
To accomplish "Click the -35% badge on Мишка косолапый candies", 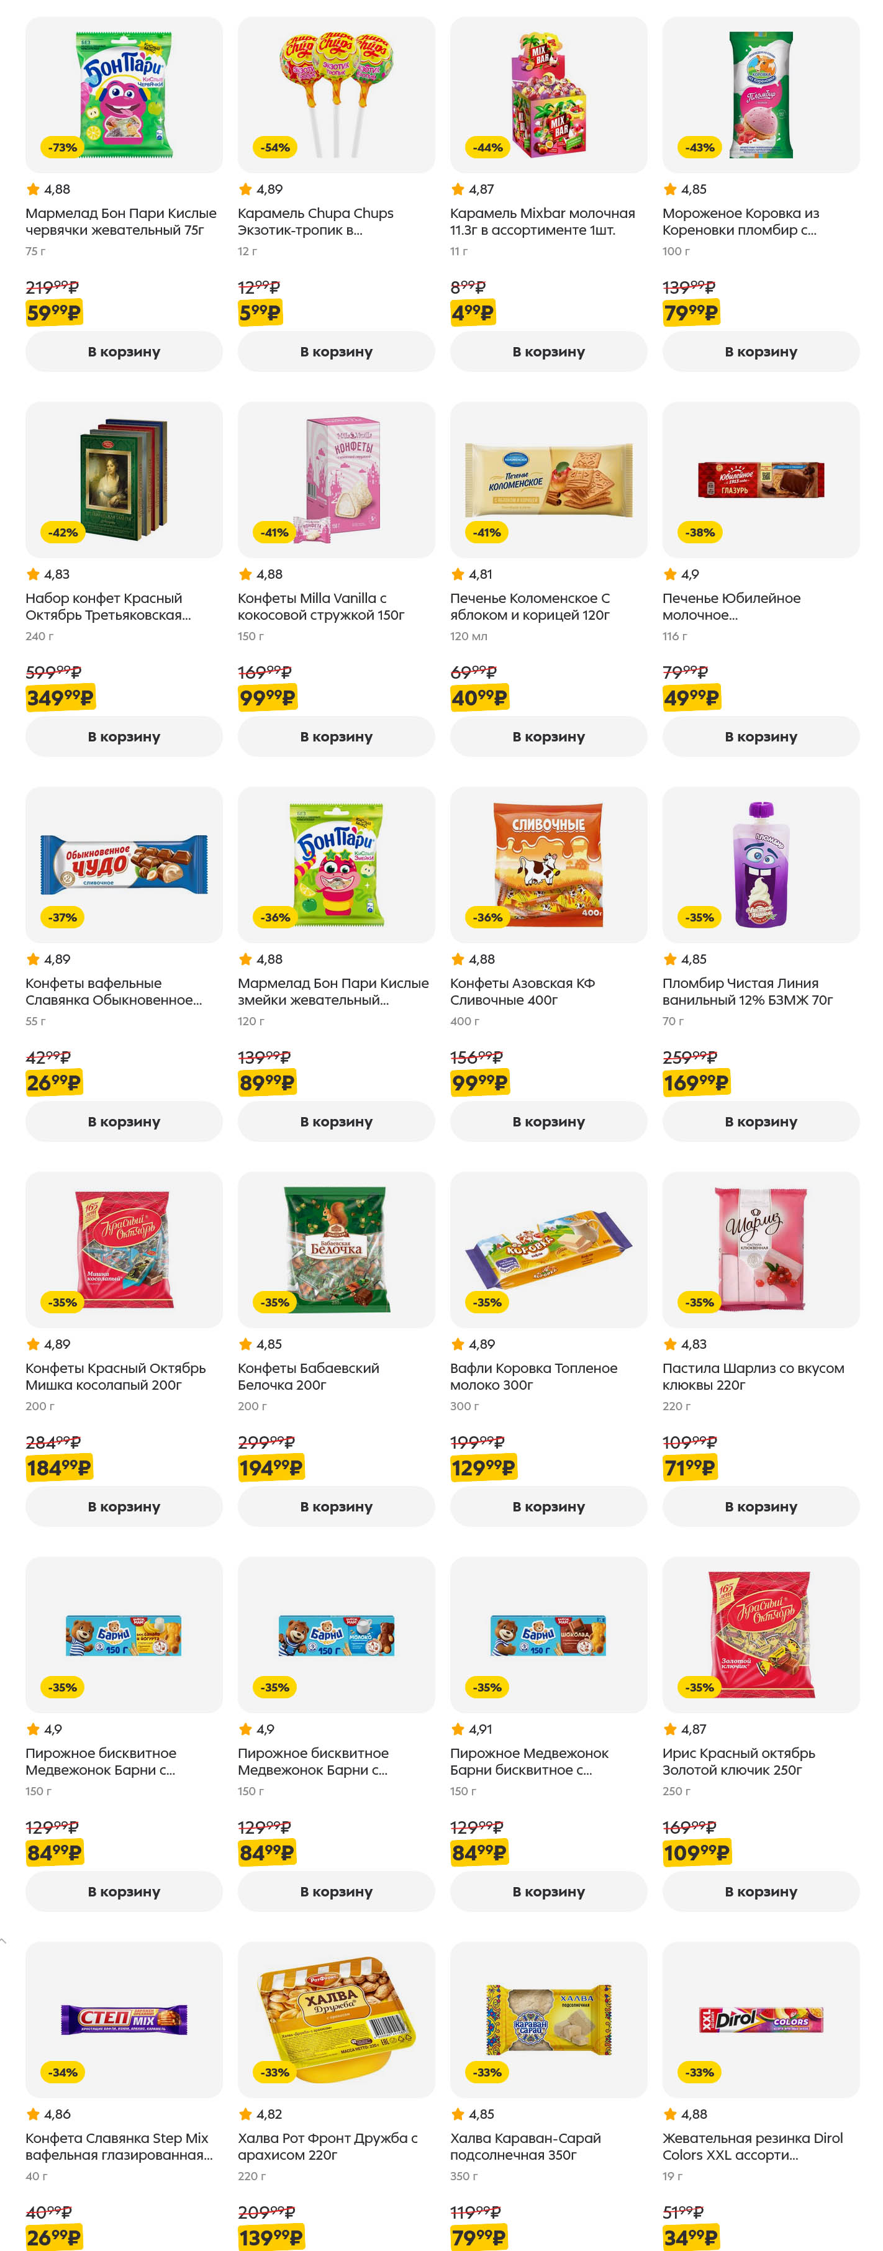I will pos(62,1302).
